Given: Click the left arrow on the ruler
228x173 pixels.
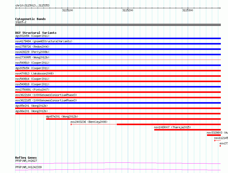Looking at the screenshot, I should tap(16, 8).
